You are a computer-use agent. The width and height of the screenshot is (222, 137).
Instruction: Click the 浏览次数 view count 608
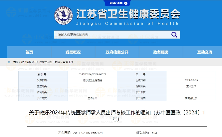click(x=154, y=132)
